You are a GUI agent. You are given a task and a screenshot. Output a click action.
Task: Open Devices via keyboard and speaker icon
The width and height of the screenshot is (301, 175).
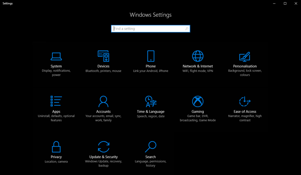pyautogui.click(x=104, y=56)
